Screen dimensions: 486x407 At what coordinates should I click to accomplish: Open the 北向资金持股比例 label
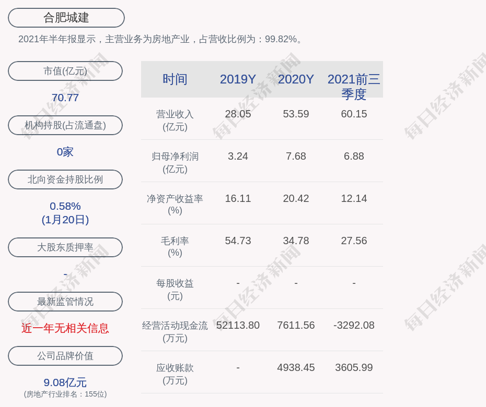[65, 179]
